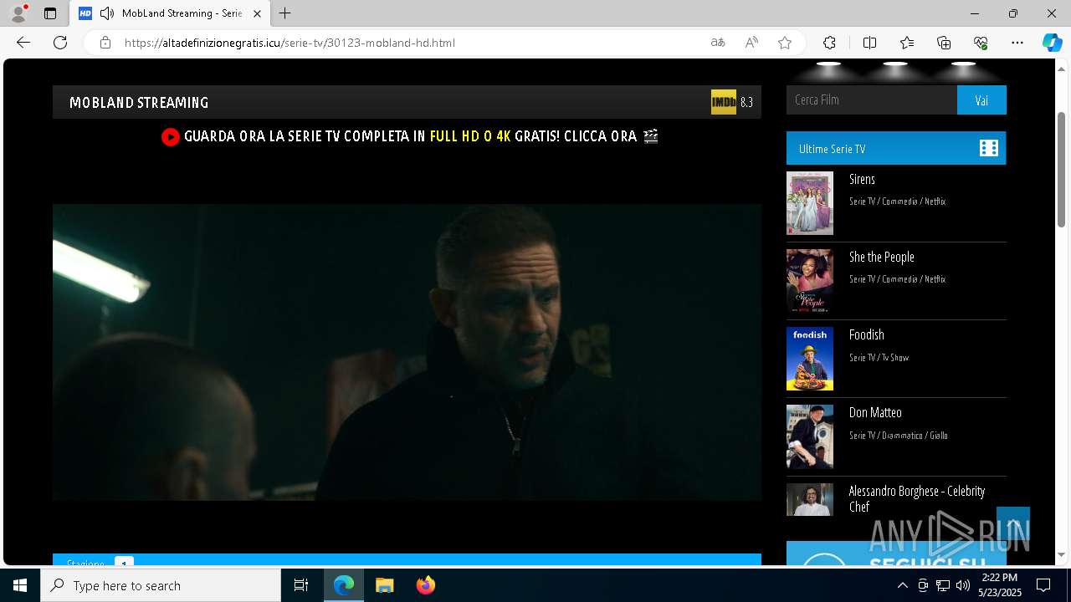Viewport: 1071px width, 602px height.
Task: Open the tab actions menu icon
Action: point(50,13)
